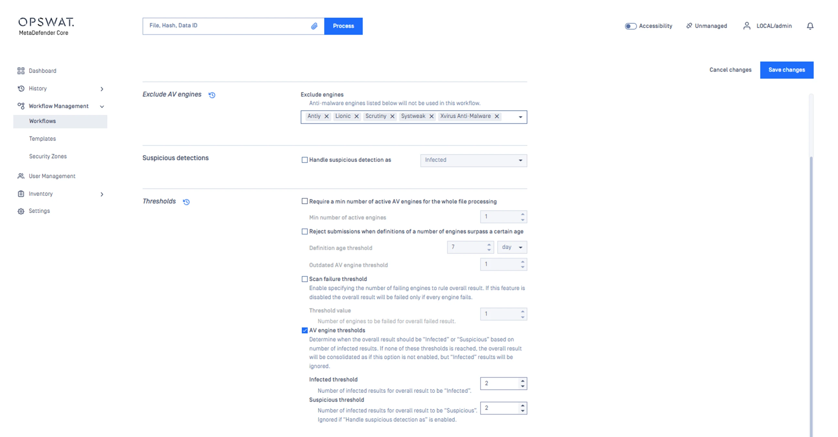The height and width of the screenshot is (437, 838).
Task: Click the Unmanaged link icon
Action: (689, 26)
